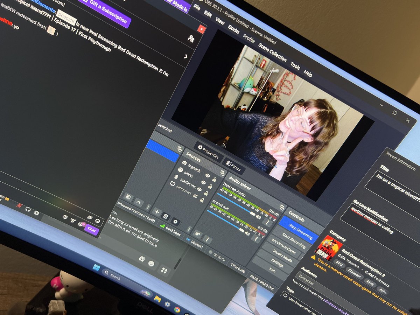Pop out the Sources dock icon
This screenshot has height=315, width=420.
click(x=222, y=173)
